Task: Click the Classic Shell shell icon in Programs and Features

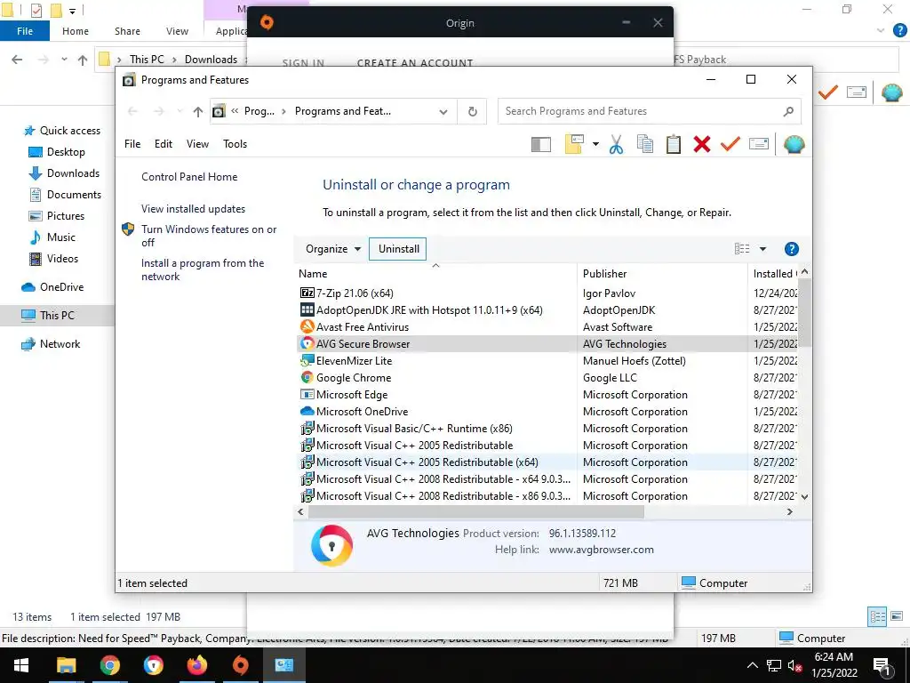Action: click(794, 144)
